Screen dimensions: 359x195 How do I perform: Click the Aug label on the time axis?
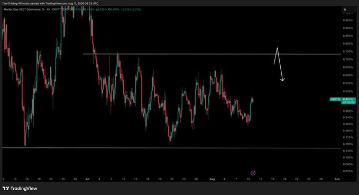click(212, 179)
